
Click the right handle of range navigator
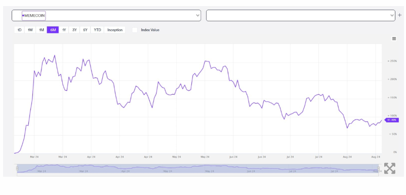pyautogui.click(x=378, y=169)
